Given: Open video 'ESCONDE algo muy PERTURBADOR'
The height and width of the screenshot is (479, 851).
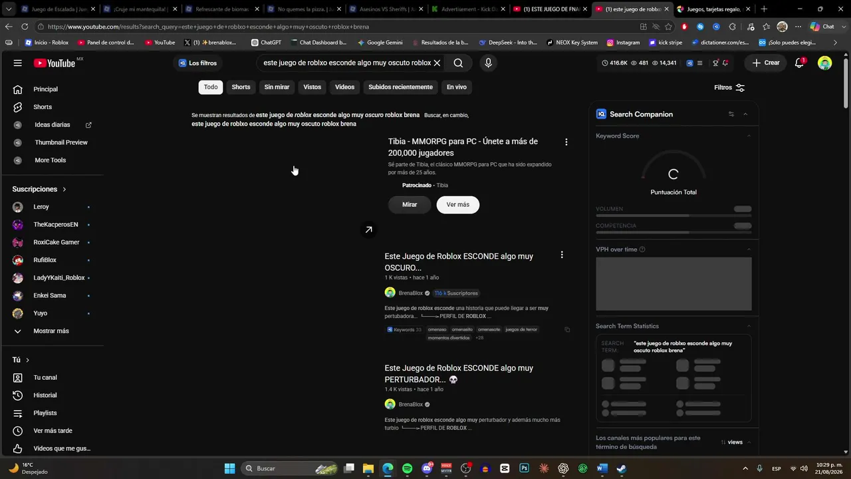Looking at the screenshot, I should [x=459, y=374].
